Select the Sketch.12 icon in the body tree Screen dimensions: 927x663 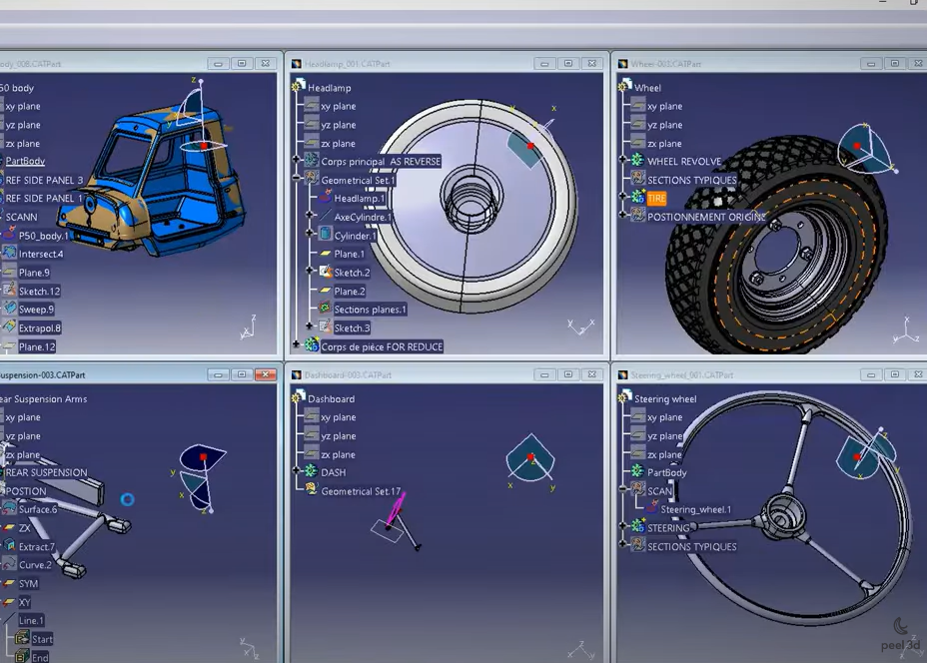click(11, 290)
